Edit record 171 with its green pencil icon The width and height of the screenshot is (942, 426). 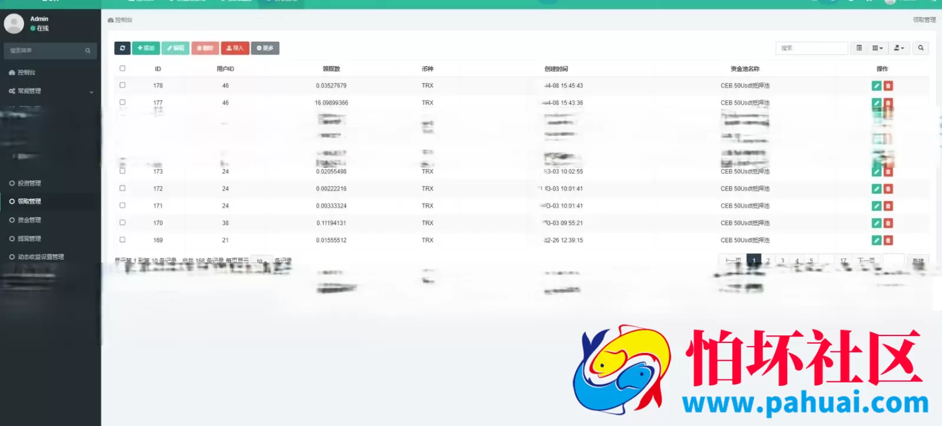point(876,206)
